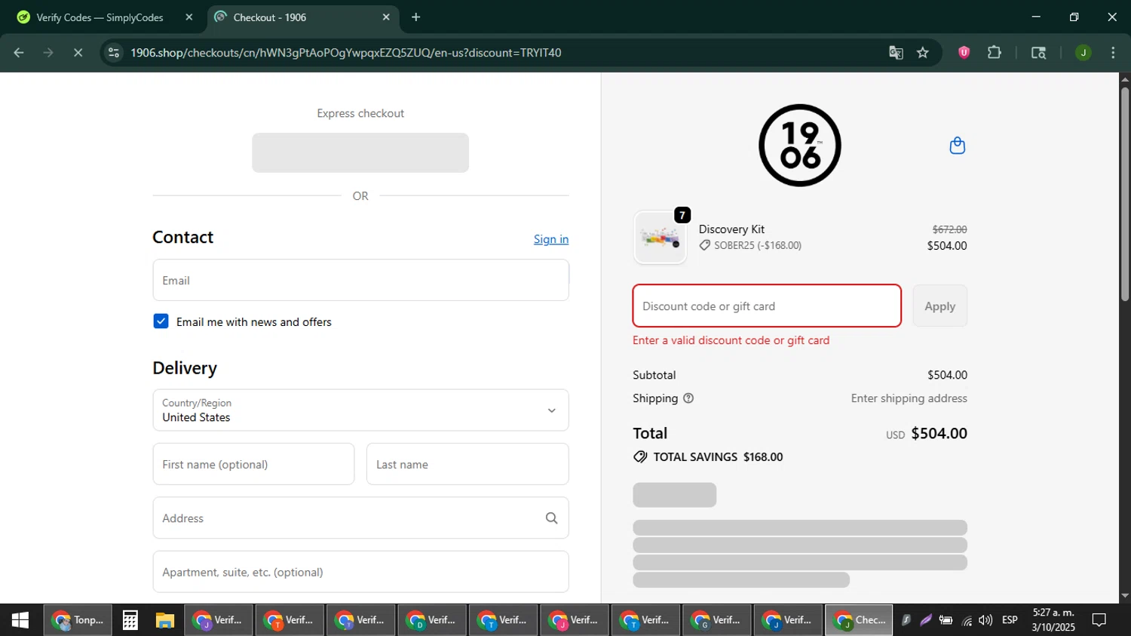The height and width of the screenshot is (636, 1131).
Task: Open the Windows notification center
Action: [1099, 620]
